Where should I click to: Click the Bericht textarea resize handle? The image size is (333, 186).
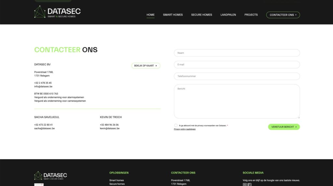pos(299,117)
